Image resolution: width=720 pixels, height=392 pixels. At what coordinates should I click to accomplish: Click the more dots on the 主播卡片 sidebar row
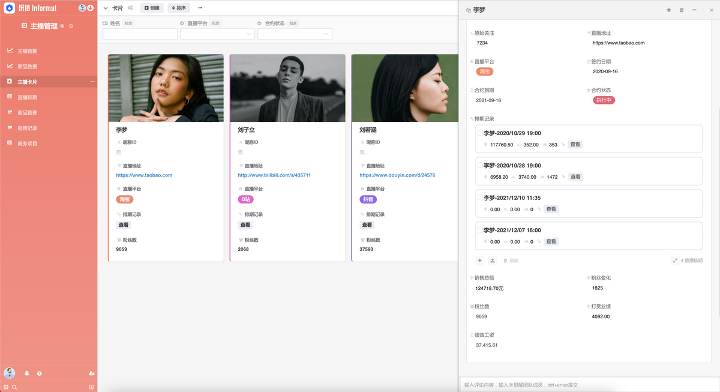click(x=92, y=82)
